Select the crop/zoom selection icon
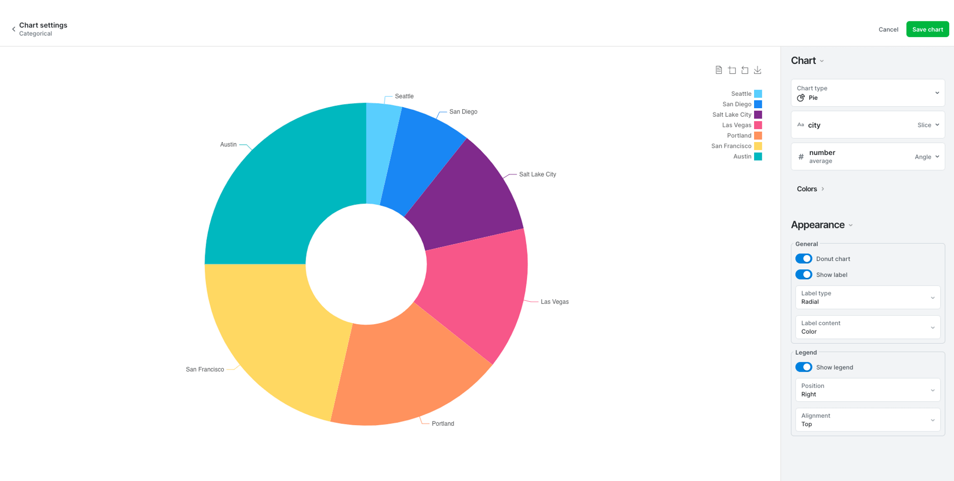954x481 pixels. coord(732,70)
